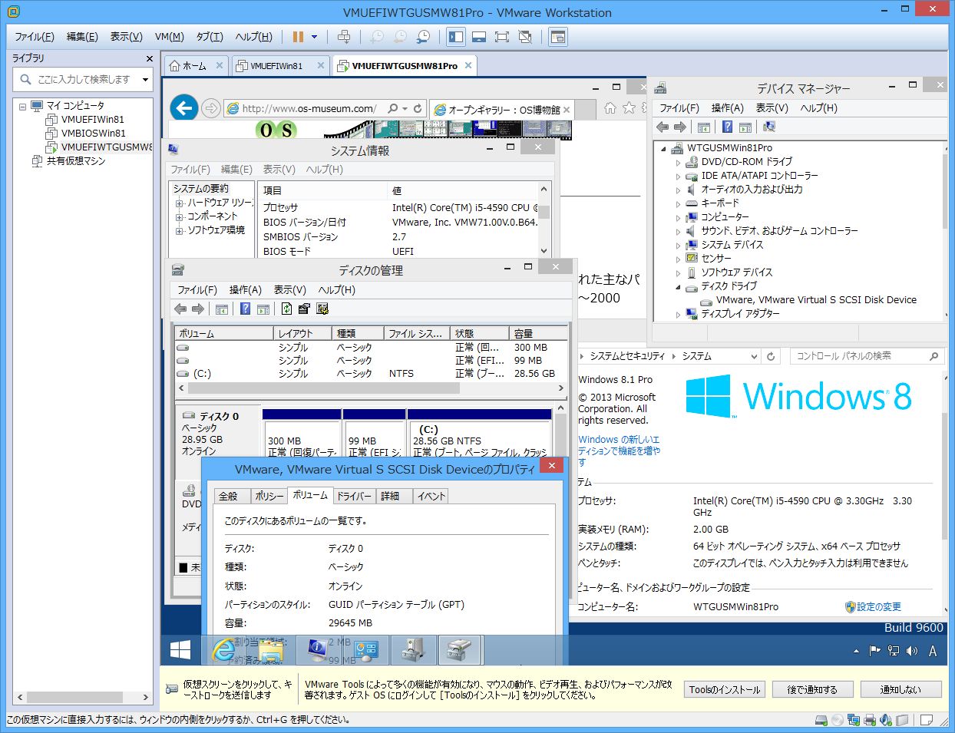Viewport: 955px width, 733px height.
Task: Open the power options dropdown arrow
Action: [314, 36]
